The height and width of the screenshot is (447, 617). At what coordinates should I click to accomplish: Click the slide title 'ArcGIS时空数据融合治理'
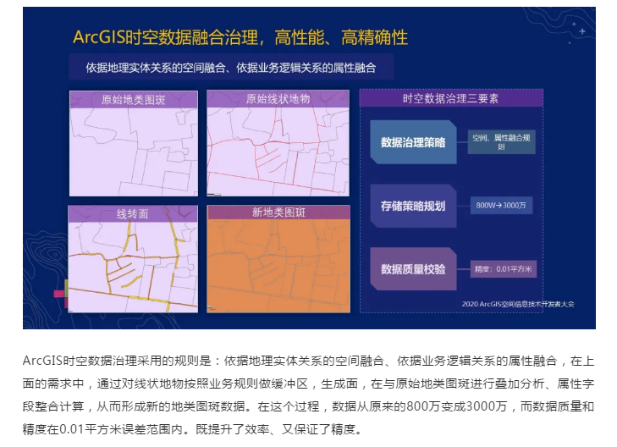coord(165,38)
